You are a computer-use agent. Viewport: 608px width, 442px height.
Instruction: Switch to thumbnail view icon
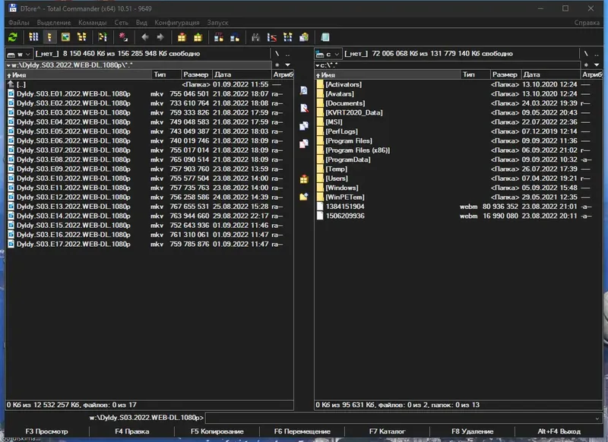point(65,37)
